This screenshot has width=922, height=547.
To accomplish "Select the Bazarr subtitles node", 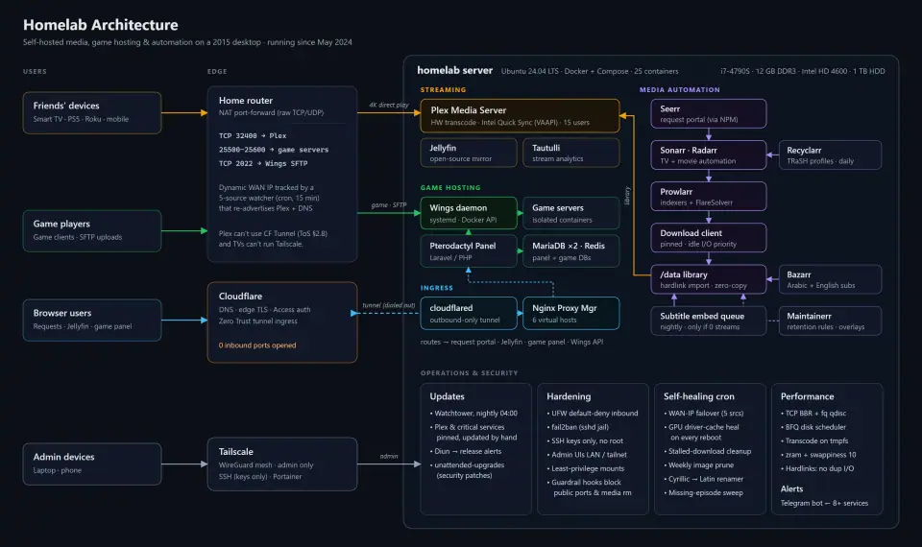I will tap(830, 279).
